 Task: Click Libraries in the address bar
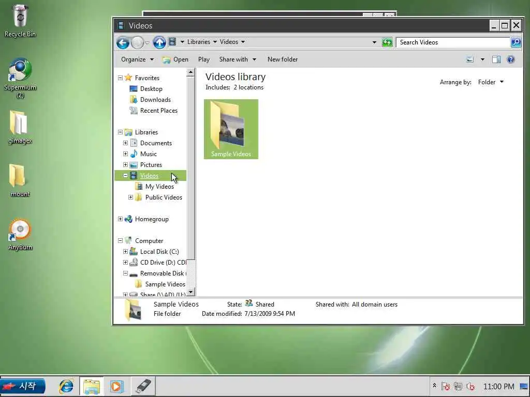(199, 42)
